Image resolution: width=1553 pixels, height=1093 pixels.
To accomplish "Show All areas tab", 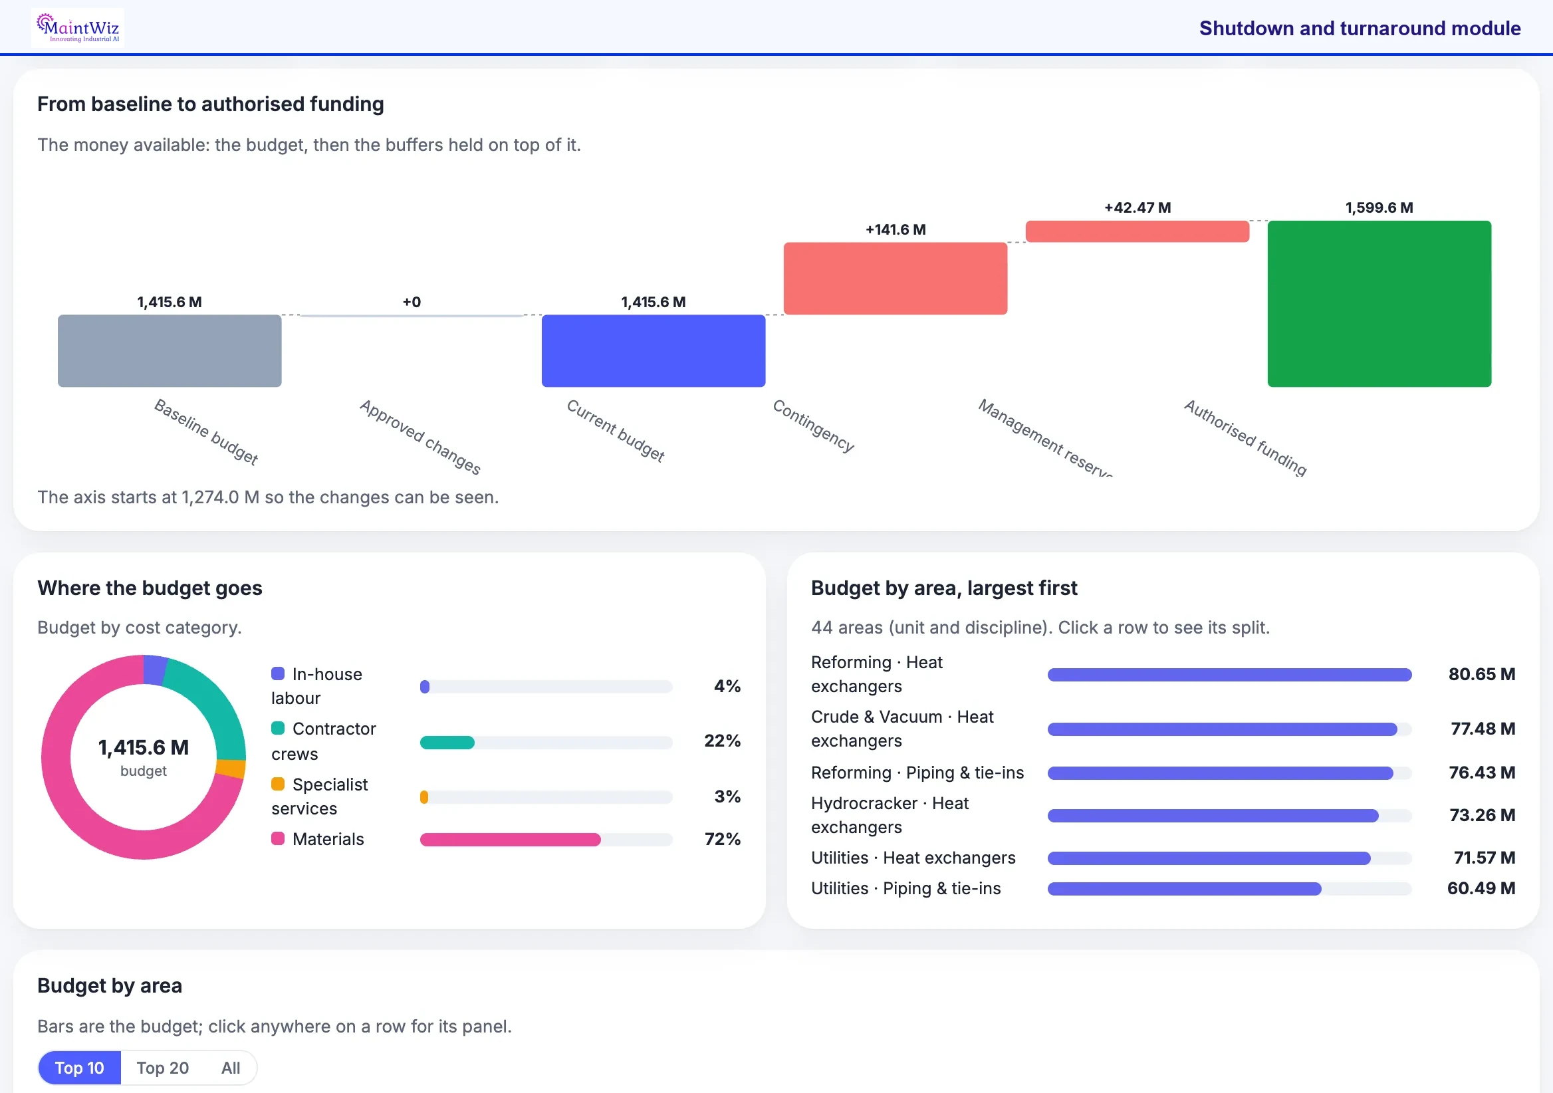I will (x=231, y=1068).
